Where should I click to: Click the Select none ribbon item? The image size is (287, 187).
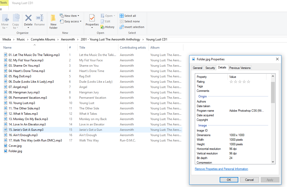pos(130,21)
